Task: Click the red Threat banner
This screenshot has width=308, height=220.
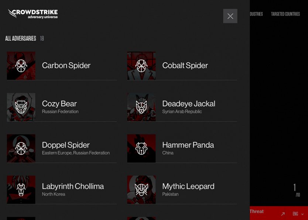Action: 256,211
